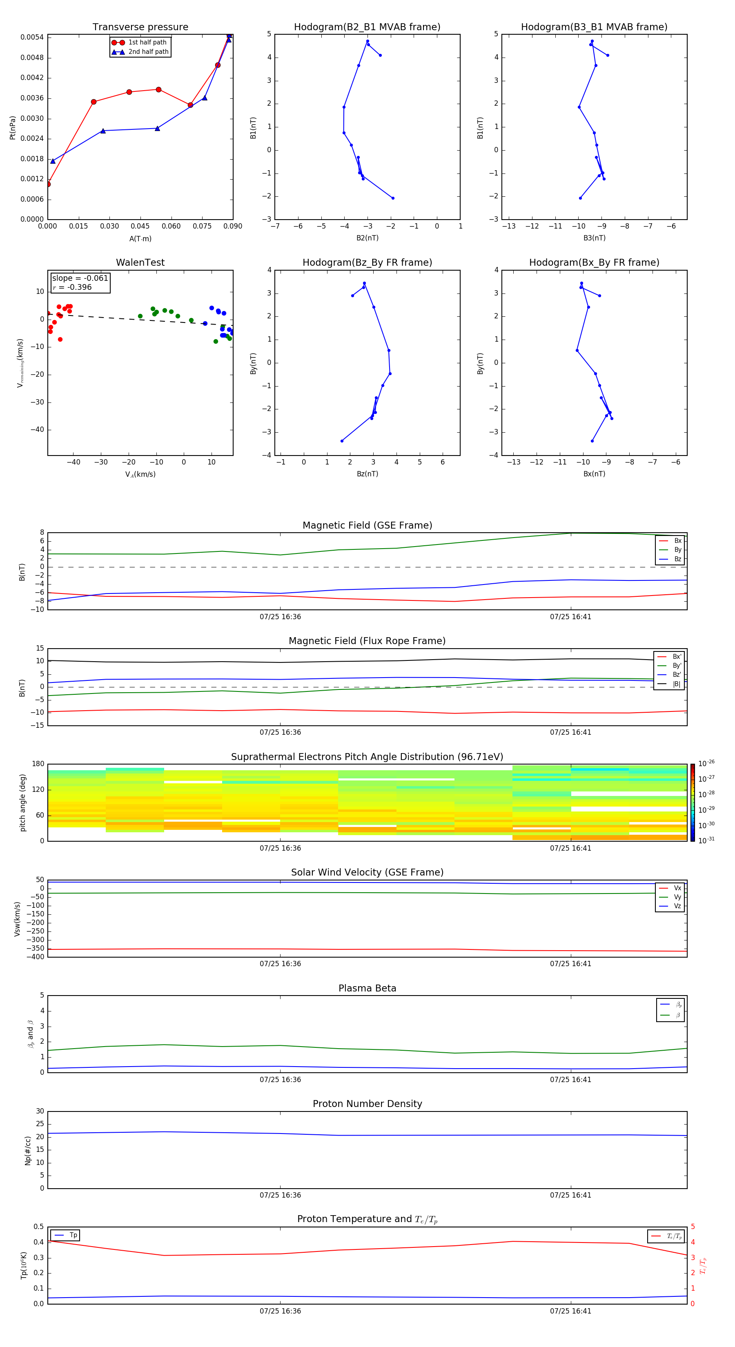Click the 'Vsw(km/s)' y-axis label

[17, 919]
